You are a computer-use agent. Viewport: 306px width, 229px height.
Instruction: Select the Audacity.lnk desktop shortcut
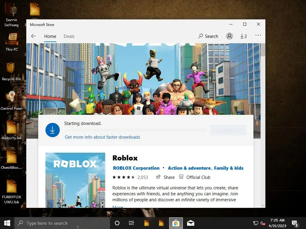[x=12, y=131]
